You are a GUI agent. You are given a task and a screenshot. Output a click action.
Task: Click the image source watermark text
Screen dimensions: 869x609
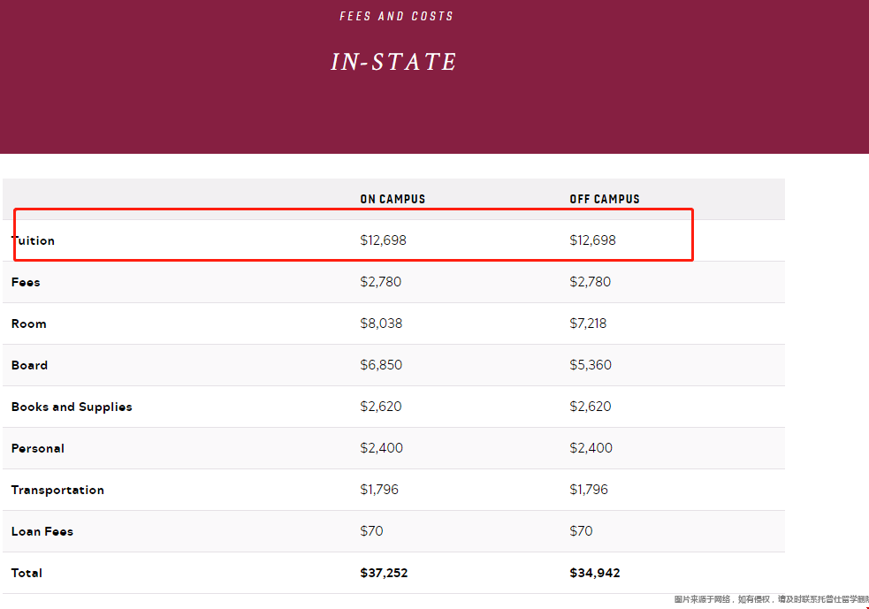771,599
